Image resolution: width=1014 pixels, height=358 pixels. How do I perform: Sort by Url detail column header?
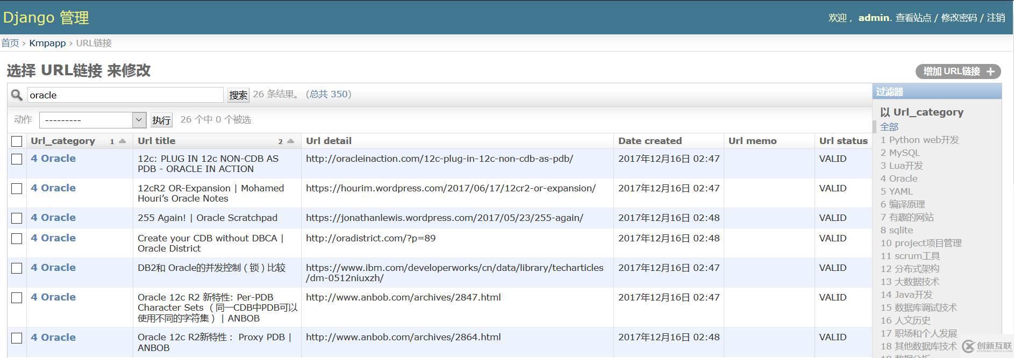click(x=329, y=141)
